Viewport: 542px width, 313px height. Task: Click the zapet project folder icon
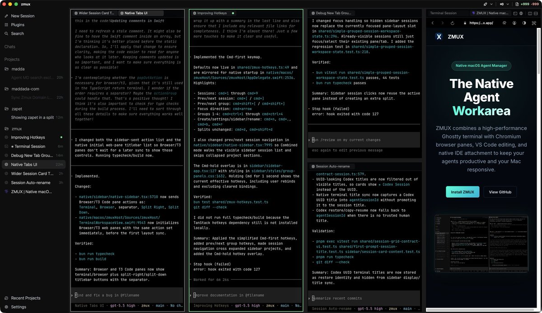pyautogui.click(x=6, y=109)
